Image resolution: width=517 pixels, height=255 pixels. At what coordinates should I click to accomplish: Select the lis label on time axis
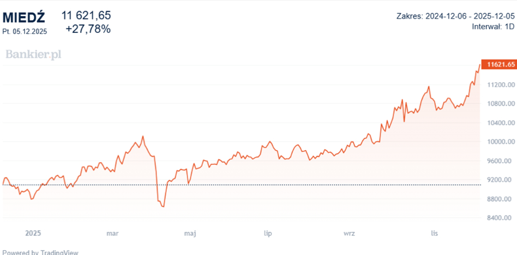point(435,233)
